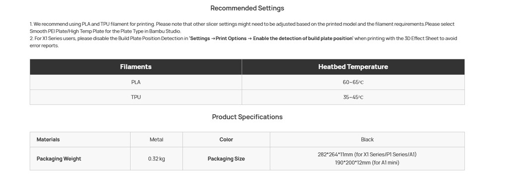Click the Materials label cell
Viewport: 508px width, 191px height.
point(80,140)
